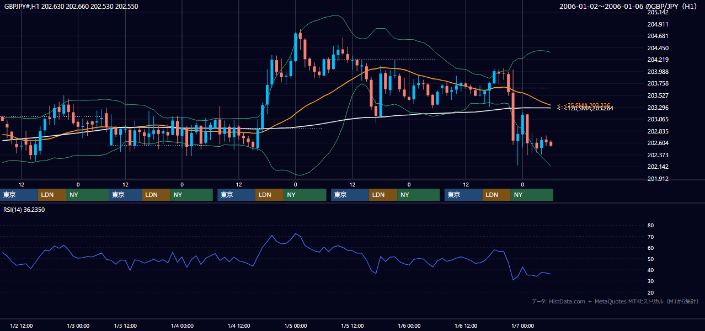Click price axis label 202.373

pos(658,155)
